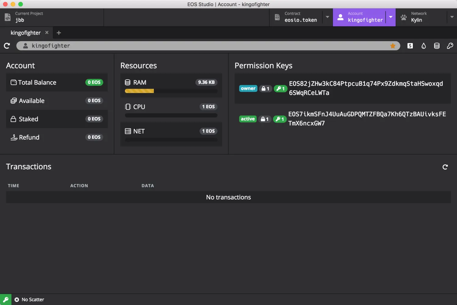Click the No Scatter status label
This screenshot has height=305, width=457.
(x=33, y=300)
